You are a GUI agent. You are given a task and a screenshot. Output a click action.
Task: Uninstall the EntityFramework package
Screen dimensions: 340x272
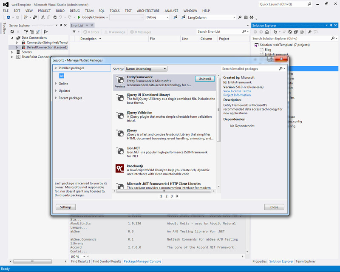(205, 79)
